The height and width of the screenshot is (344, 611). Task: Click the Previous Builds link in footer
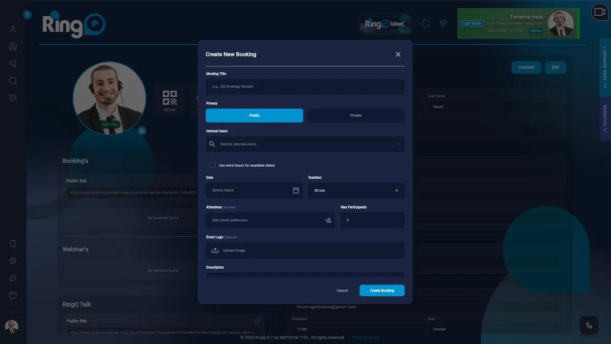point(366,337)
